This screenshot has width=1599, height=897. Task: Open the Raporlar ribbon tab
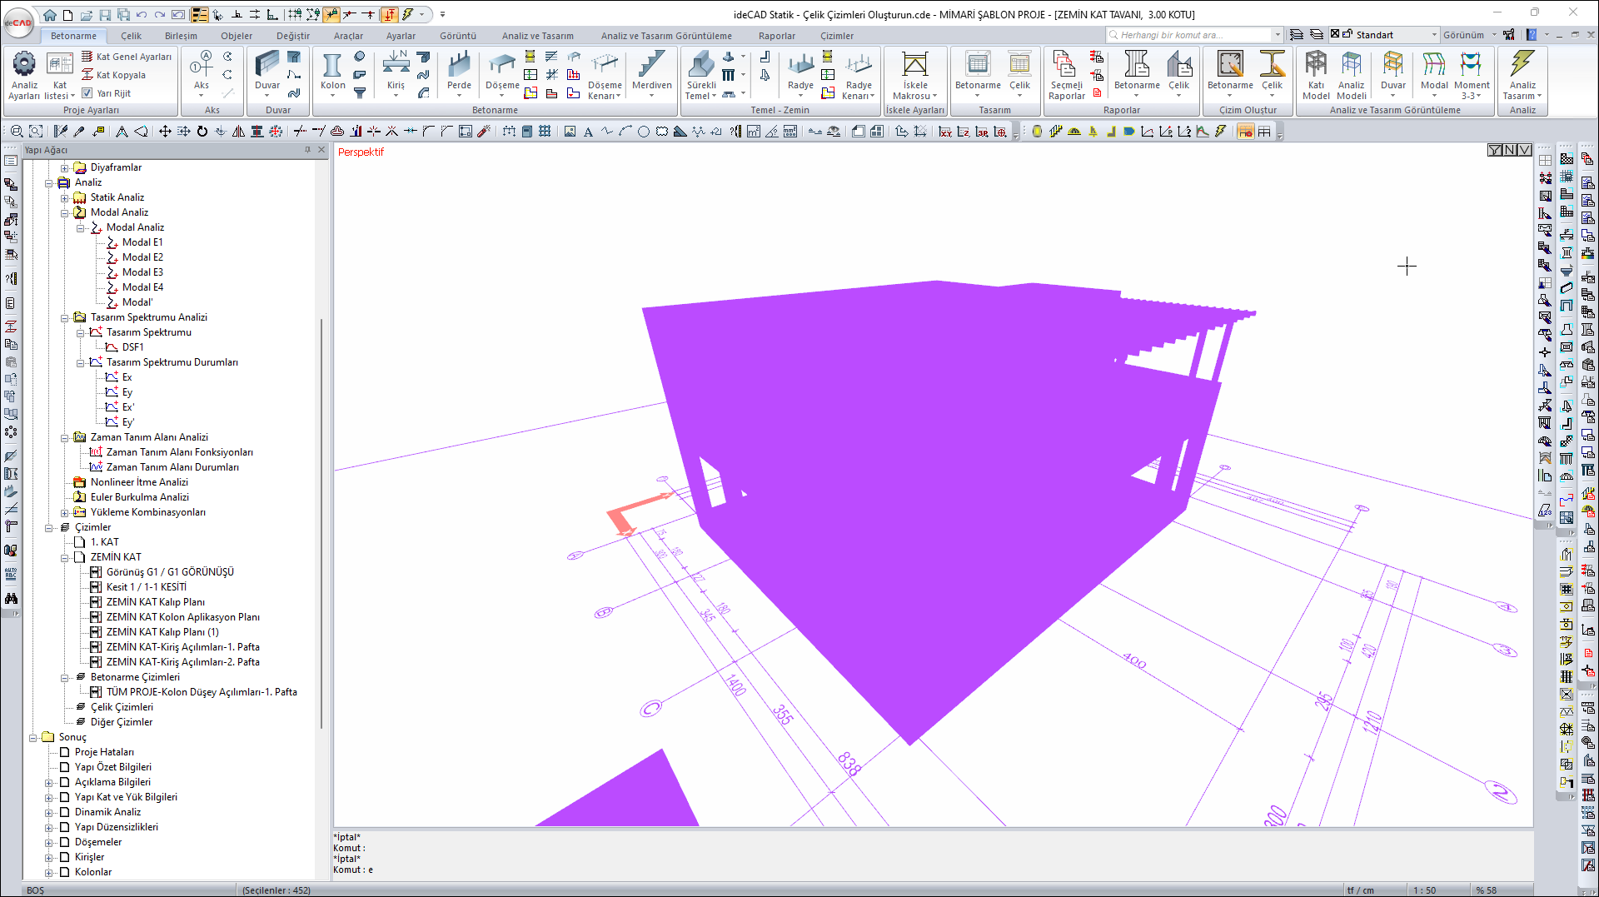[x=776, y=36]
